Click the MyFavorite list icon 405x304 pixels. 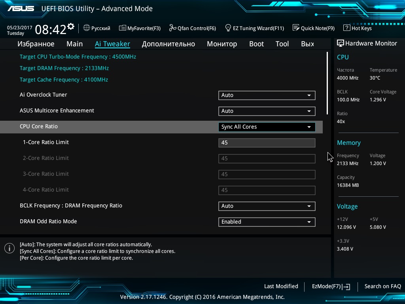(123, 28)
